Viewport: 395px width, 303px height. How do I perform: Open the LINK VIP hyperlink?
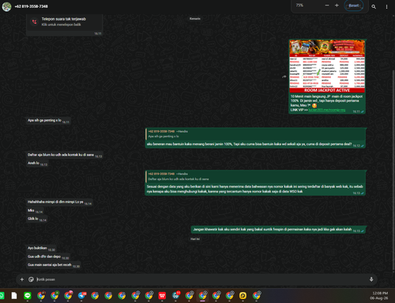coord(327,110)
